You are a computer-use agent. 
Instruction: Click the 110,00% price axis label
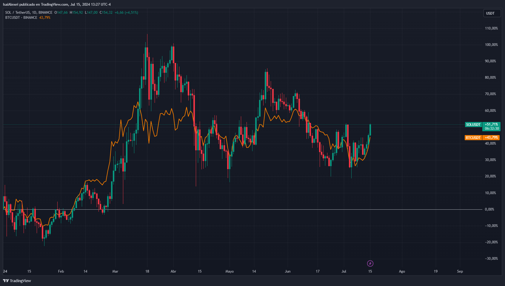click(x=491, y=28)
